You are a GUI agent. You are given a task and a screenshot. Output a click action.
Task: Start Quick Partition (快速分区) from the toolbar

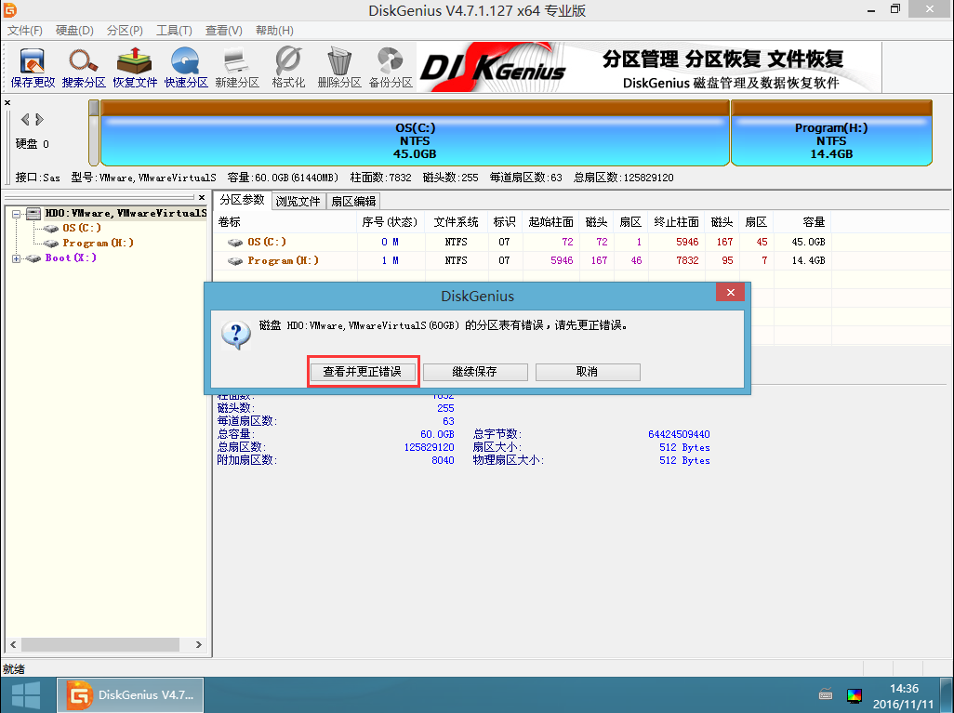pyautogui.click(x=186, y=68)
